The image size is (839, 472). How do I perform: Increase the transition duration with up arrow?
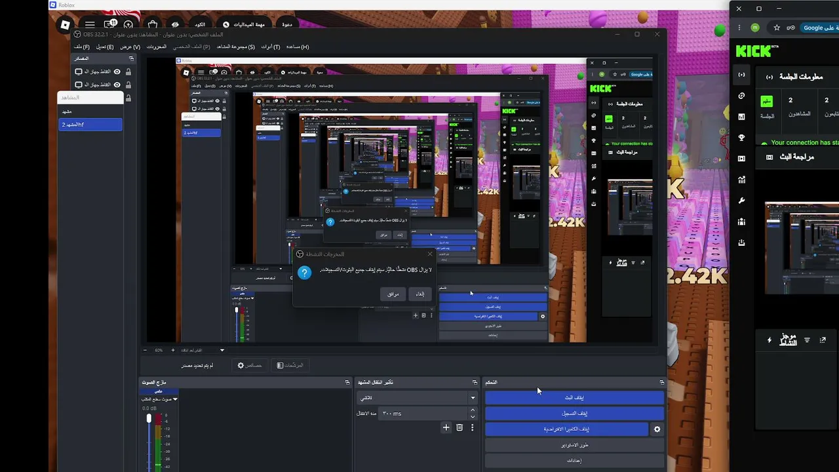tap(473, 410)
